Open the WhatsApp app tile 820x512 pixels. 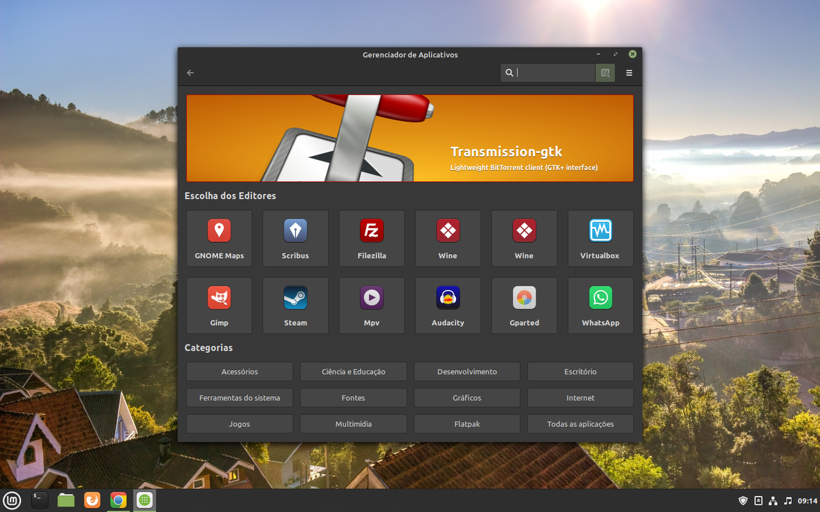(x=600, y=305)
